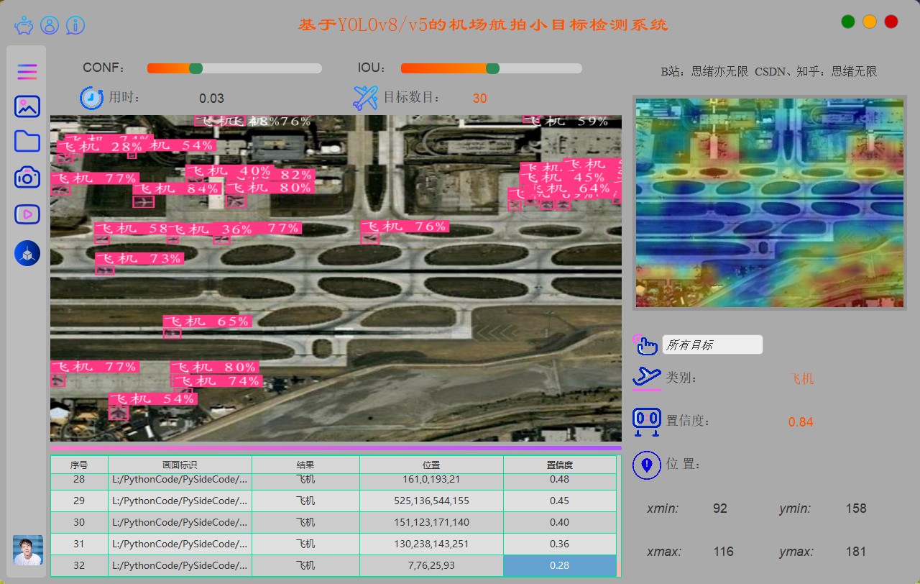Open video file via play icon
920x584 pixels.
[x=27, y=214]
